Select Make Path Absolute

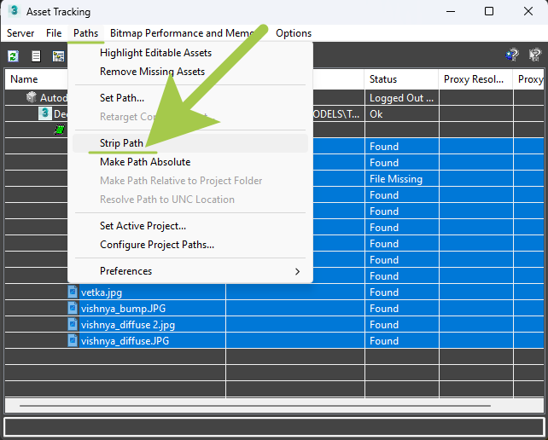click(x=190, y=162)
